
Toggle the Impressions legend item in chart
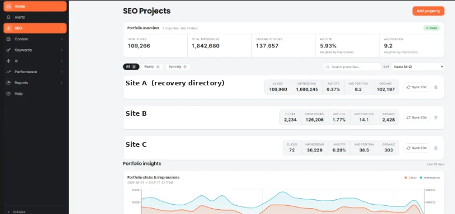pyautogui.click(x=430, y=178)
